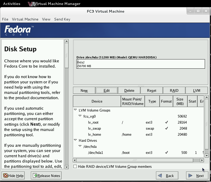Click the 50692 size value
Image resolution: width=211 pixels, height=182 pixels.
pyautogui.click(x=182, y=116)
